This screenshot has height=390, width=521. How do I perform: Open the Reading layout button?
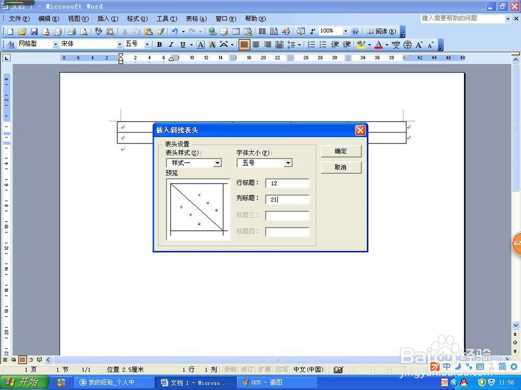(381, 32)
